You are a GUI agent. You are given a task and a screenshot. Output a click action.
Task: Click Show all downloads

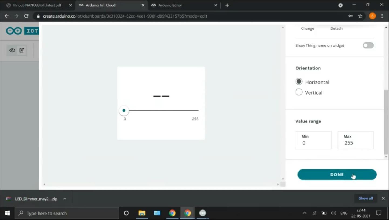[366, 198]
